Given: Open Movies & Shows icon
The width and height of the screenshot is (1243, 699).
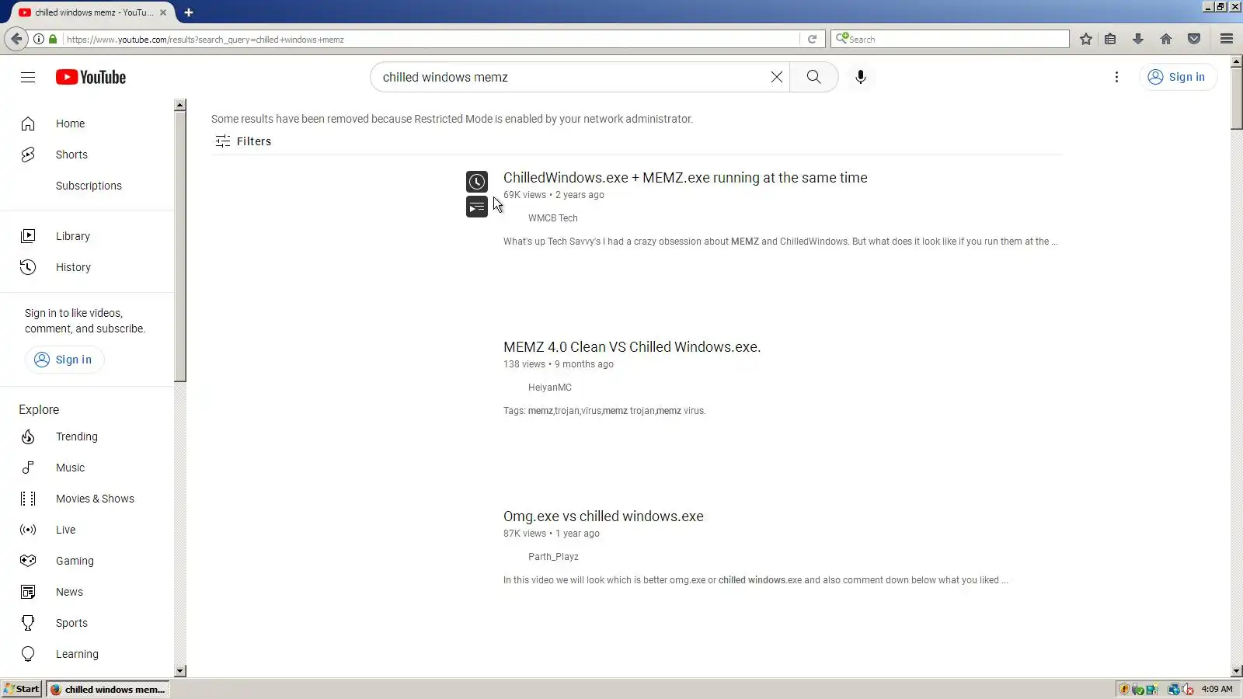Looking at the screenshot, I should point(28,499).
